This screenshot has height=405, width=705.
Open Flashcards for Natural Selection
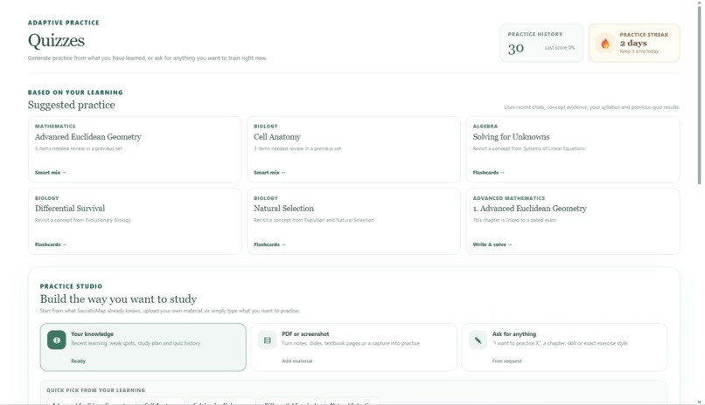pos(269,244)
